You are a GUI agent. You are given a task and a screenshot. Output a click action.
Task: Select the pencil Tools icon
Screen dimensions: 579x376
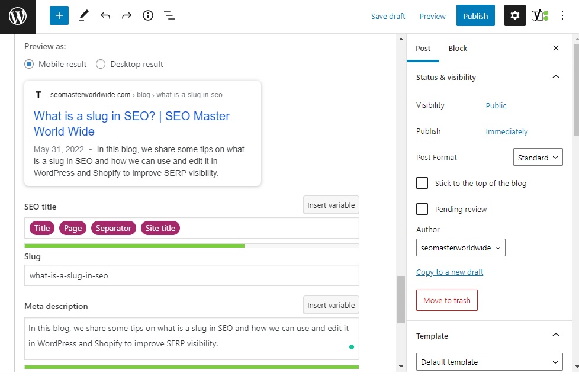click(x=84, y=15)
